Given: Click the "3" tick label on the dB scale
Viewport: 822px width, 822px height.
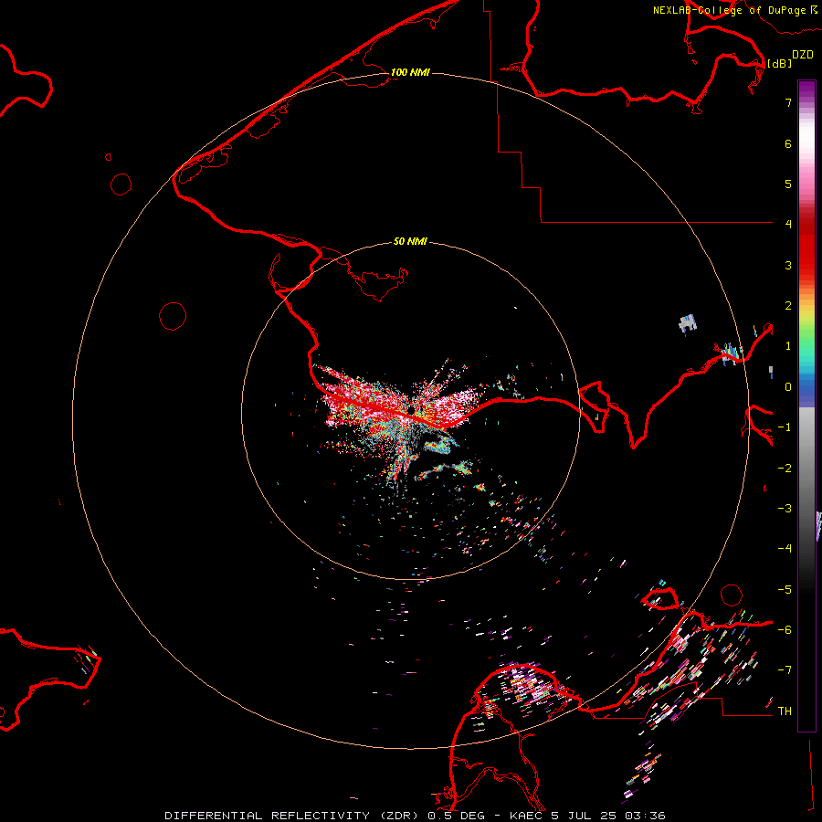Looking at the screenshot, I should click(788, 265).
